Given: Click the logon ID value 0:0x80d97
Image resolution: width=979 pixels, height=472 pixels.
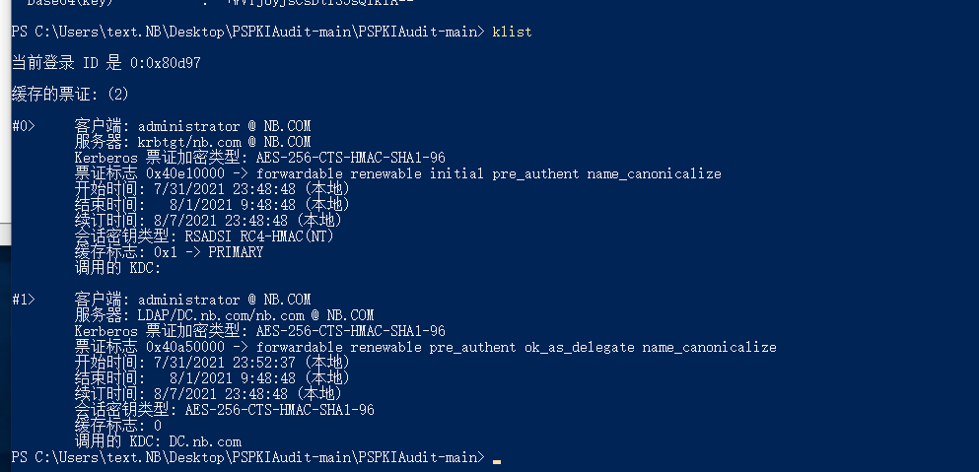Looking at the screenshot, I should pos(166,63).
